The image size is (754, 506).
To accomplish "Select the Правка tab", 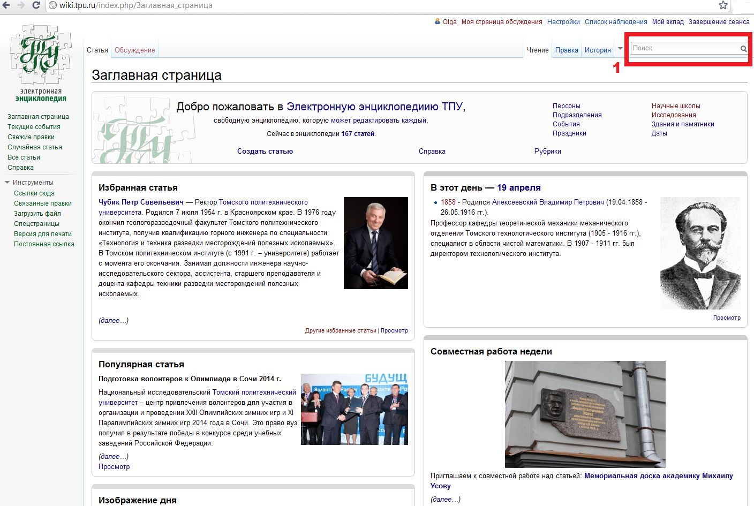I will (567, 50).
